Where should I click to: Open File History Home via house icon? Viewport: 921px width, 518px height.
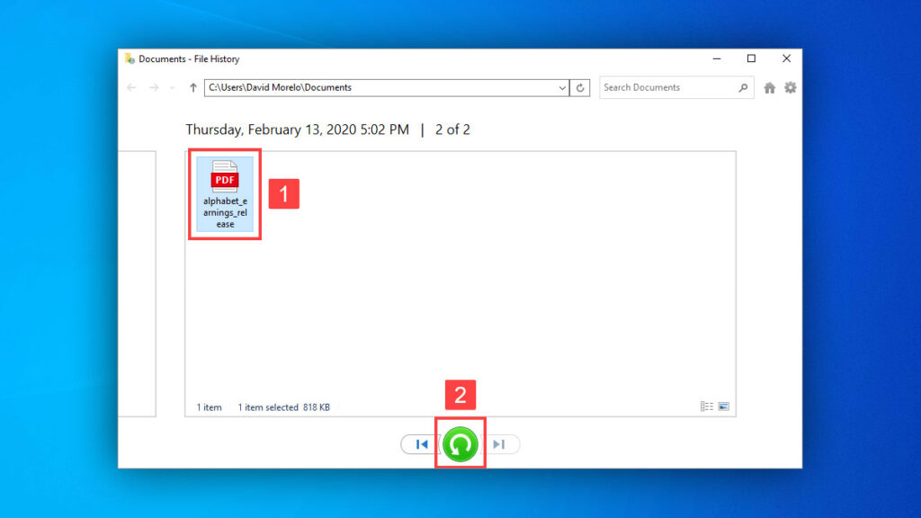coord(770,88)
